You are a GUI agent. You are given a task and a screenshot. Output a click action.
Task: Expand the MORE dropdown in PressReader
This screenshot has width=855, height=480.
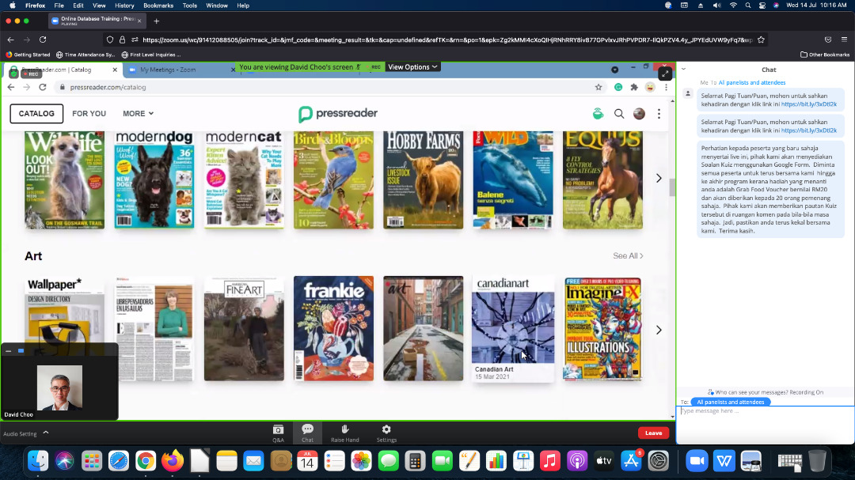point(138,113)
